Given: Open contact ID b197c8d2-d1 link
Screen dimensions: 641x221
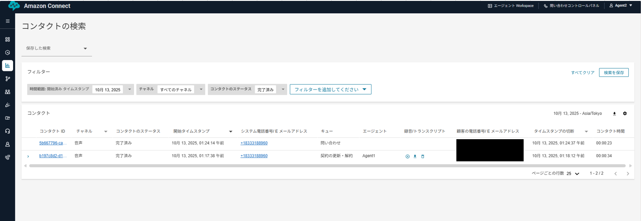Looking at the screenshot, I should 53,156.
